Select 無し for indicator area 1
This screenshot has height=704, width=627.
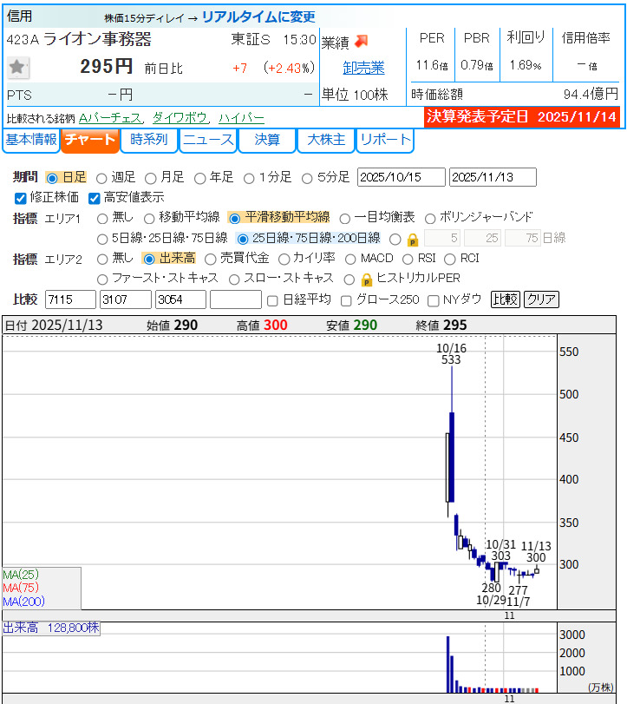102,219
